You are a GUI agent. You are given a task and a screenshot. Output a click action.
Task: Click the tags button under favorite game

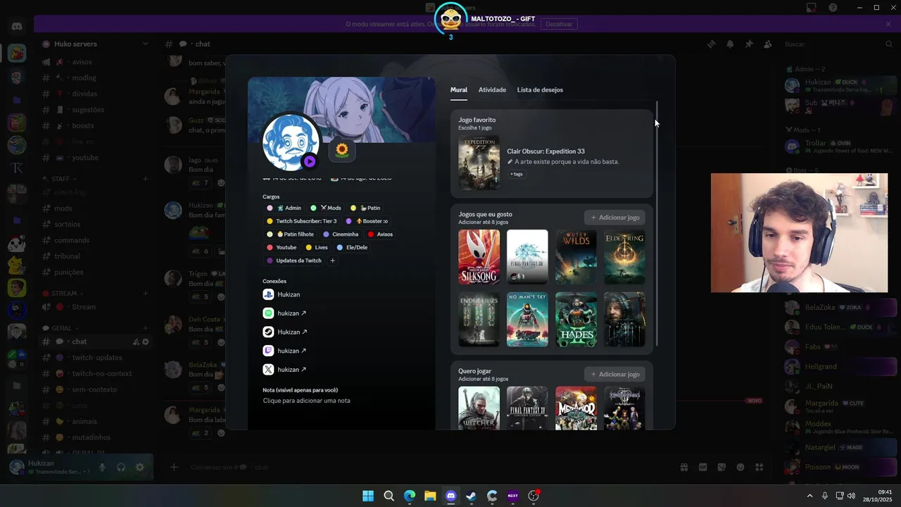click(x=517, y=174)
